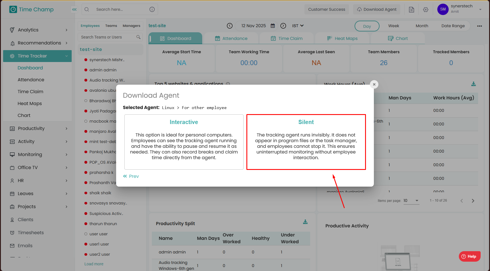Go to previous page of work hours table

pos(462,201)
